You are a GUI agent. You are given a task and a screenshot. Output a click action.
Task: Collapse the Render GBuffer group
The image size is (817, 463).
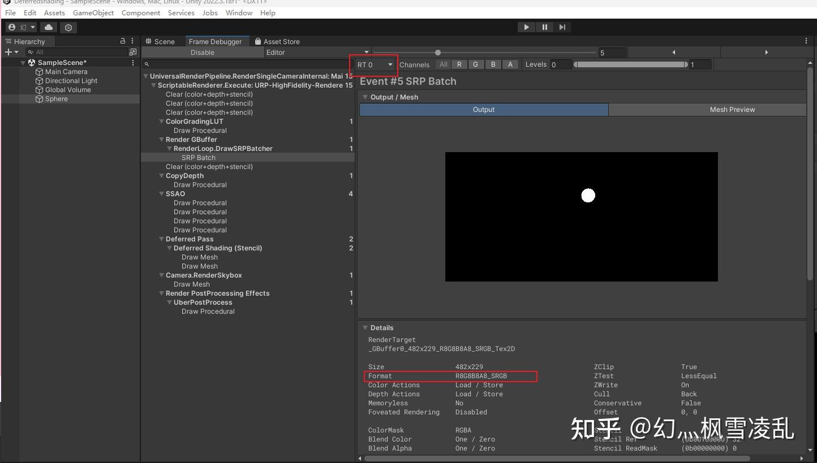click(162, 140)
